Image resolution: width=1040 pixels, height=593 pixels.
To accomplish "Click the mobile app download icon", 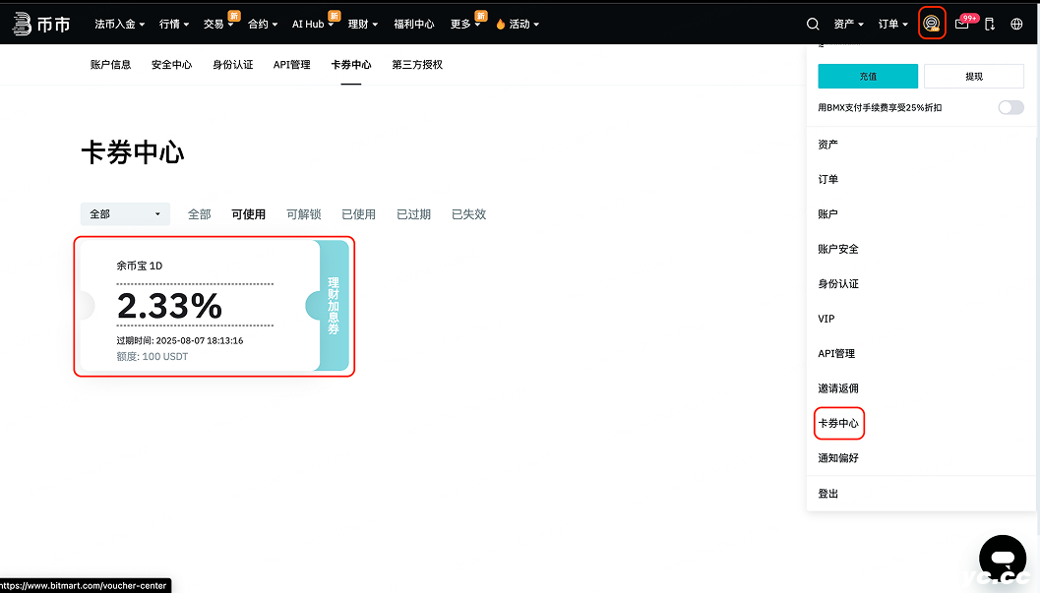I will [x=989, y=24].
